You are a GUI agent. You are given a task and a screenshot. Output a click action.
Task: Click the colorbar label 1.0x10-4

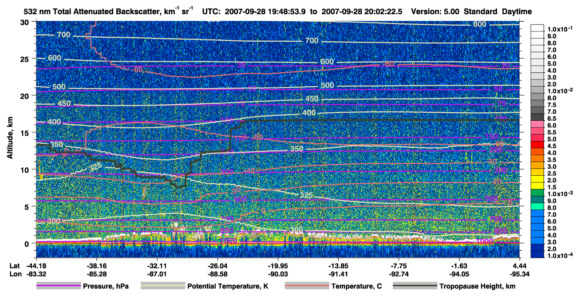pos(561,255)
